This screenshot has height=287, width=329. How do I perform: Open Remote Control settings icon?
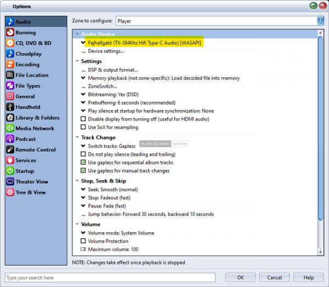10,150
